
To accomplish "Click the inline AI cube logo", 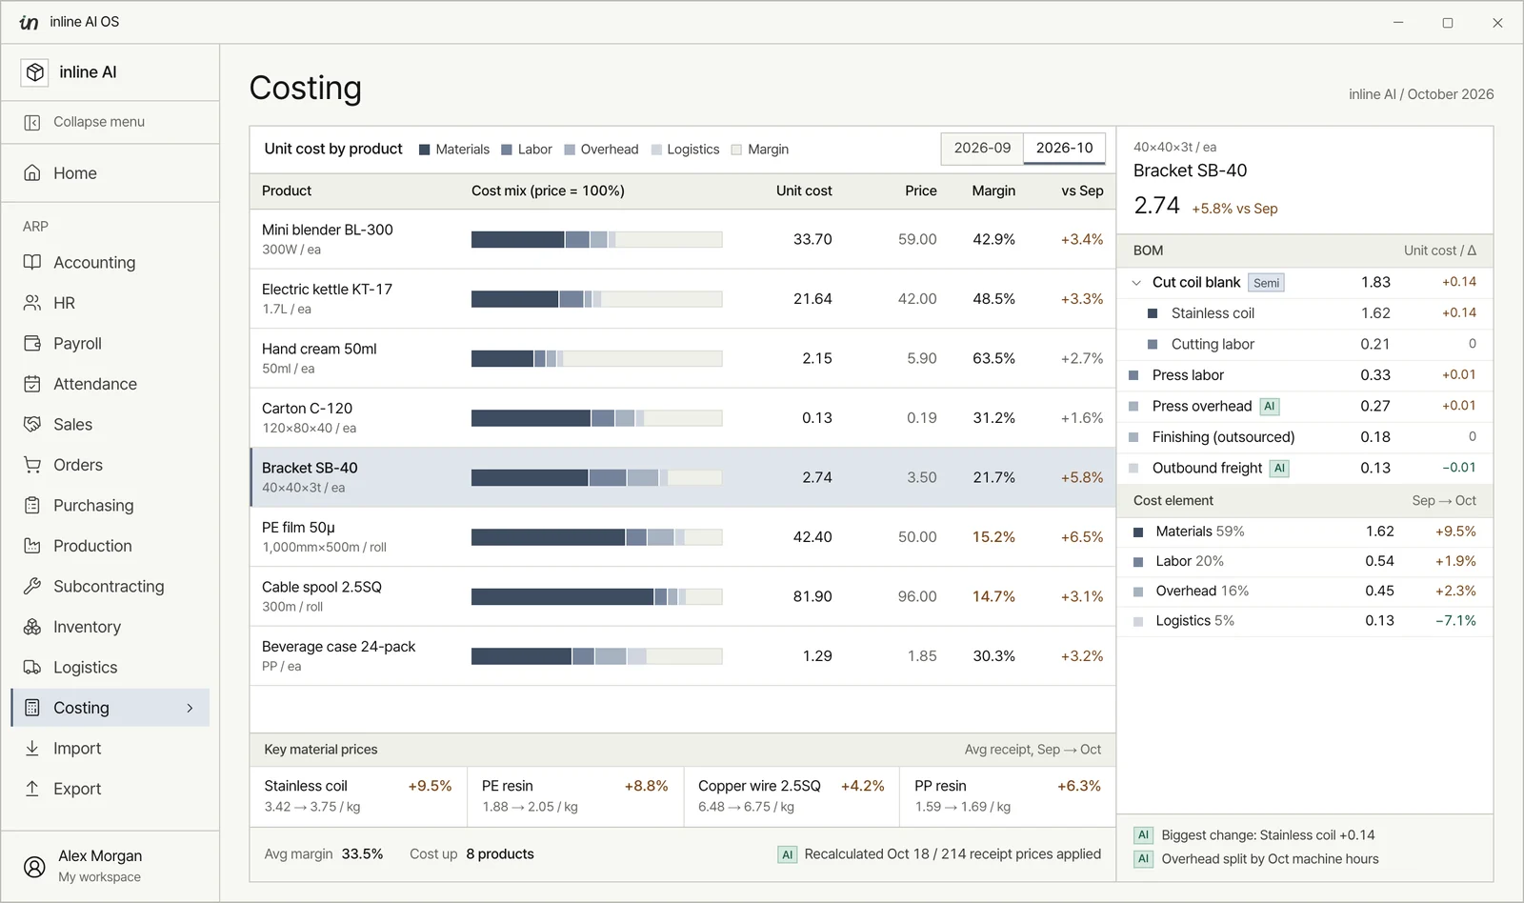I will coord(35,72).
